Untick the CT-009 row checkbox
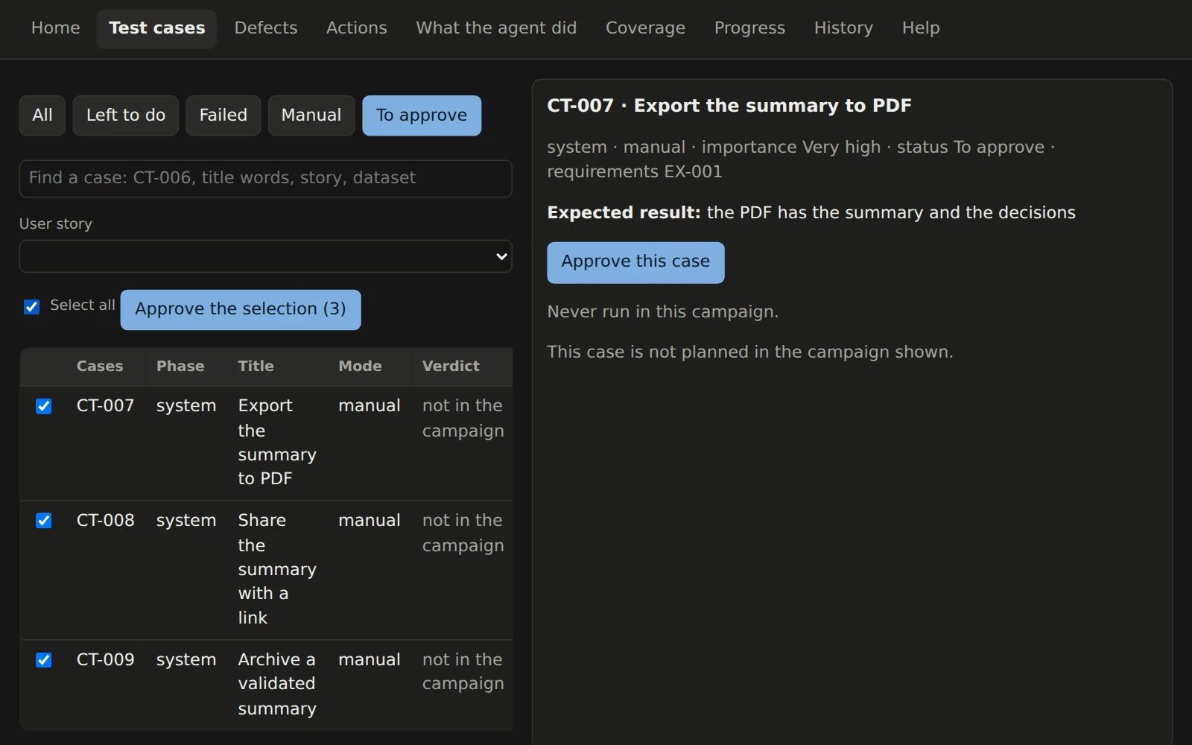The height and width of the screenshot is (745, 1192). [x=44, y=660]
